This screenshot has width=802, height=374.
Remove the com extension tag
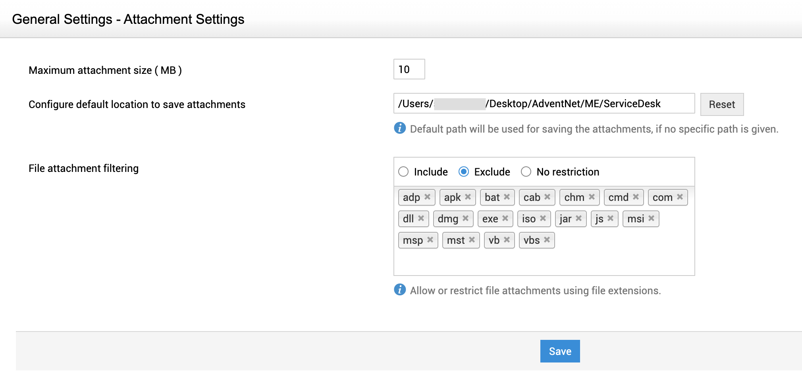[x=680, y=197]
